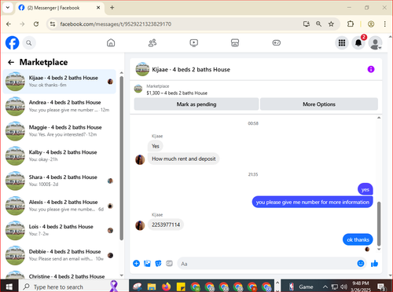Screen dimensions: 393x292
Task: Open account profile menu avatar
Action: (375, 43)
